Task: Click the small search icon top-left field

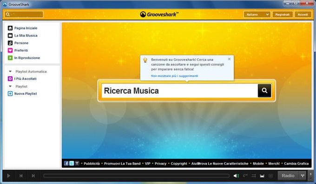Action: pyautogui.click(x=7, y=14)
